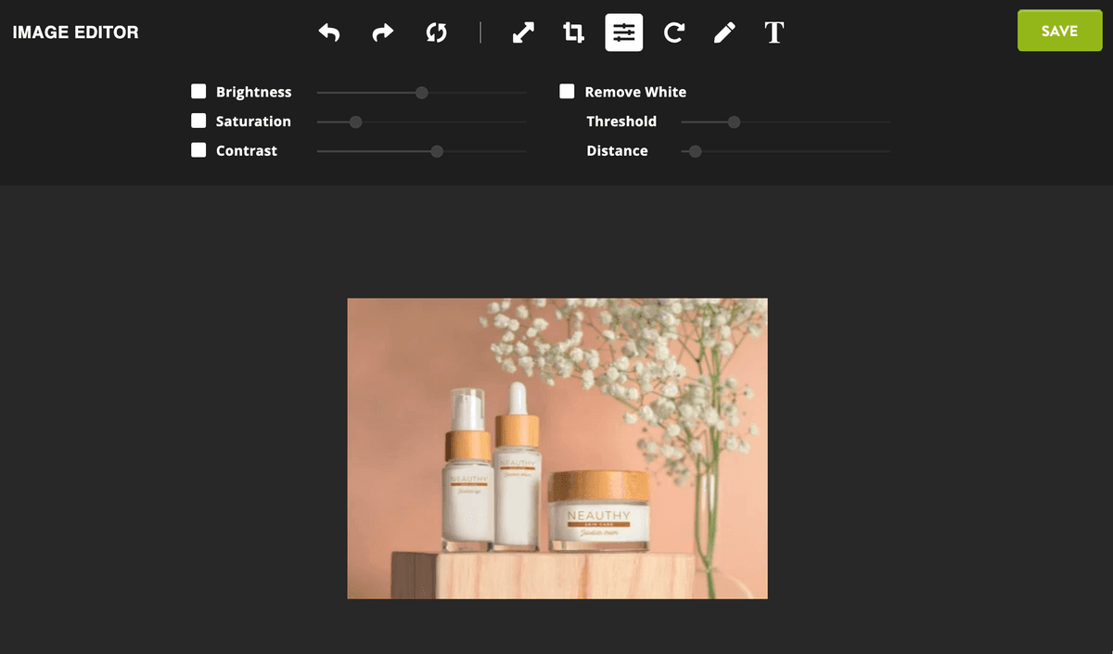Click the Brightness label
This screenshot has height=654, width=1113.
tap(254, 92)
